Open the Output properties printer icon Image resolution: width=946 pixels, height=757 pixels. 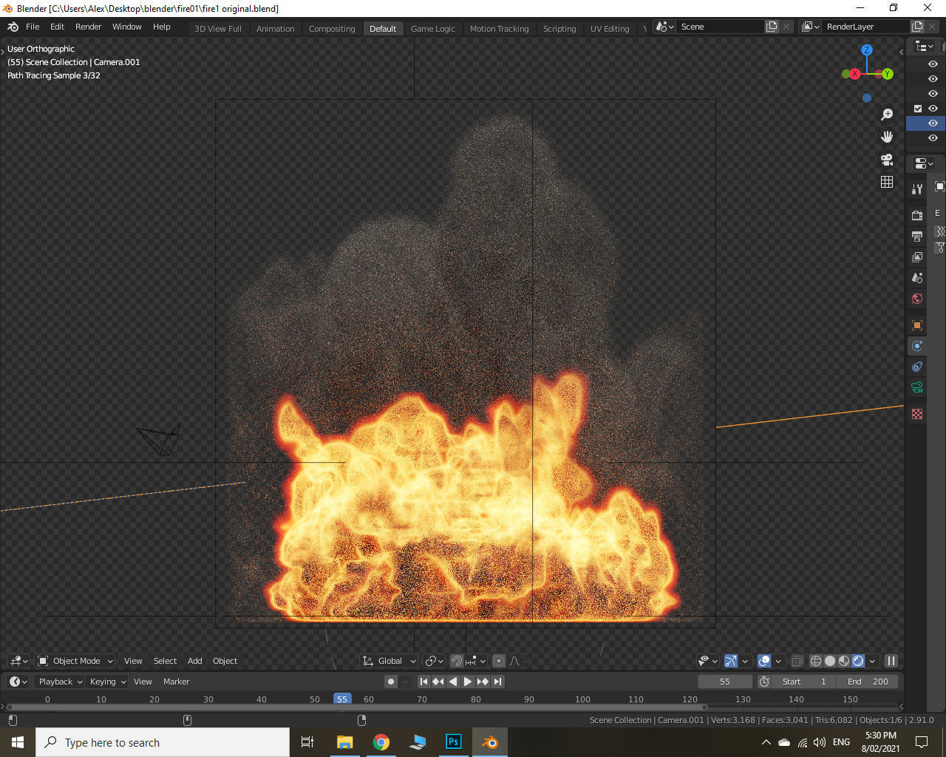click(x=917, y=237)
